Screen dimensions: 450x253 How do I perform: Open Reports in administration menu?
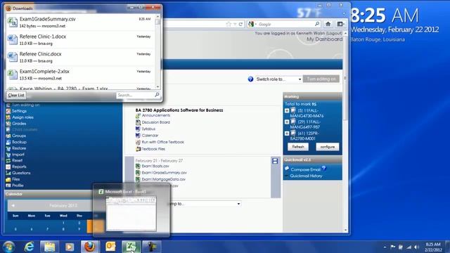coord(19,167)
